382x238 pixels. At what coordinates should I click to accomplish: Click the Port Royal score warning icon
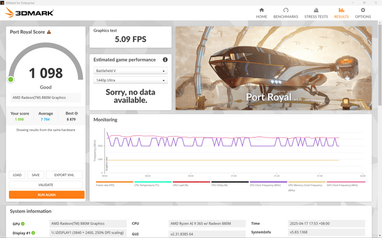tap(49, 32)
